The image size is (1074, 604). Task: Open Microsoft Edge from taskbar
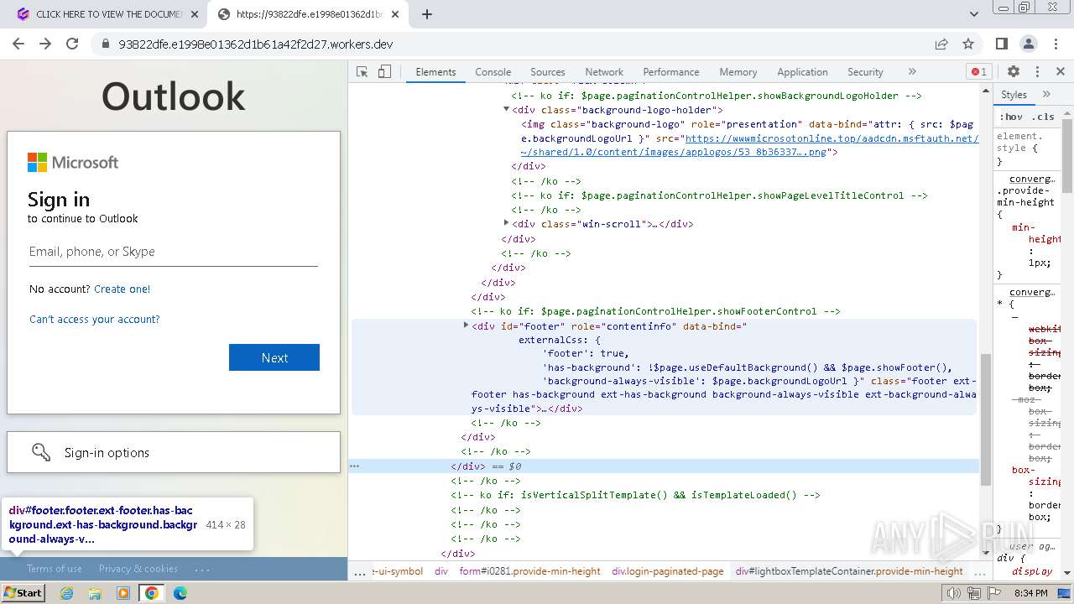[x=180, y=593]
